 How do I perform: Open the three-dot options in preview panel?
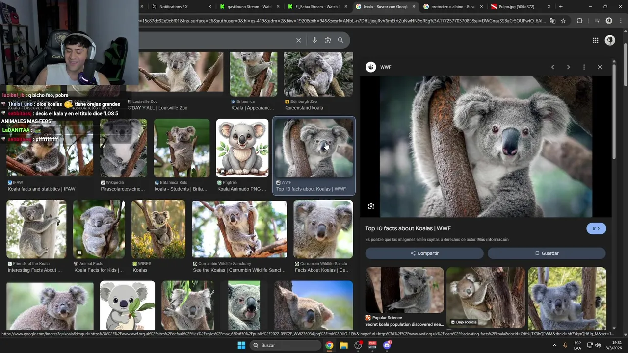584,67
